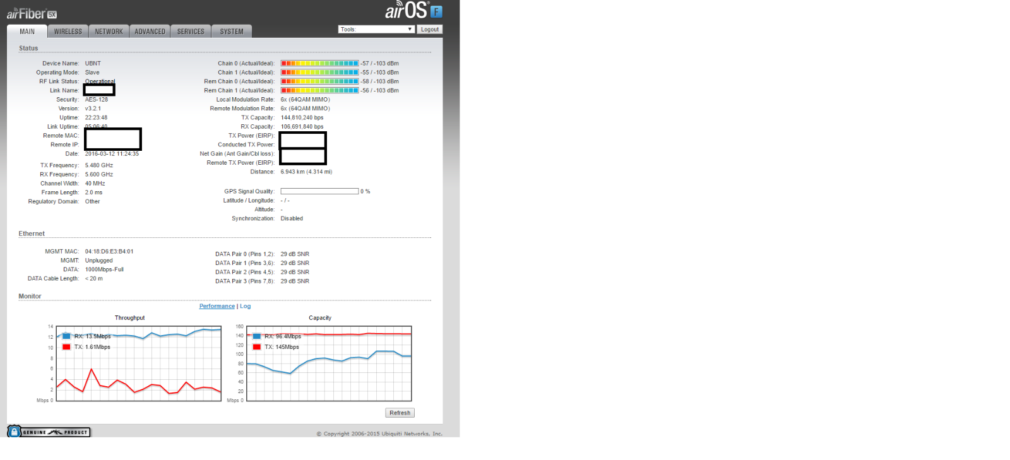Click the Logout button
The width and height of the screenshot is (1010, 460).
pyautogui.click(x=430, y=29)
